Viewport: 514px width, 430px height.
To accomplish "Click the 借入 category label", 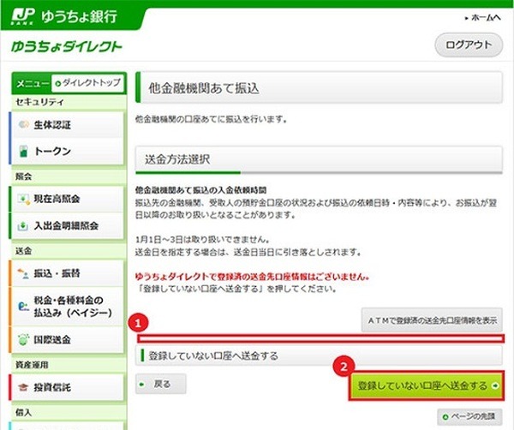I will (x=23, y=412).
